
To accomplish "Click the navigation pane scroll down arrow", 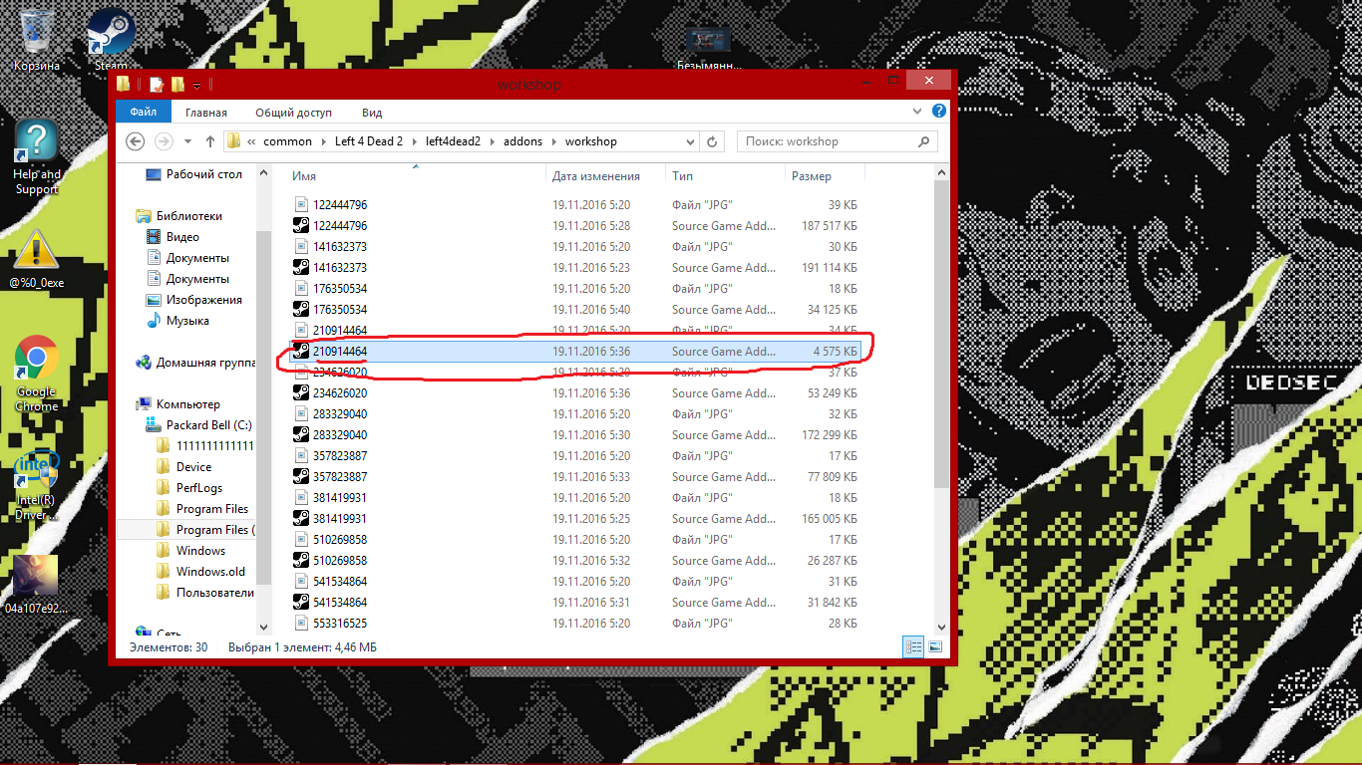I will [264, 628].
